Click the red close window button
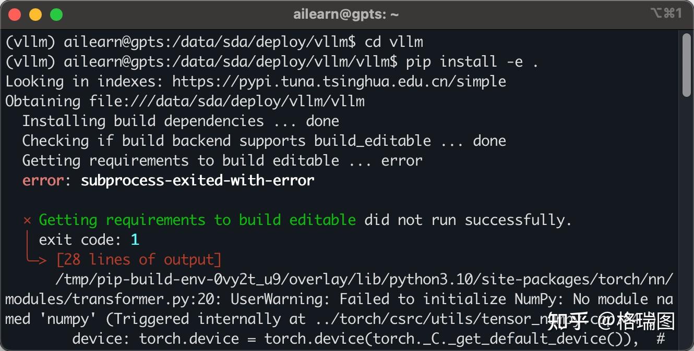 [15, 15]
